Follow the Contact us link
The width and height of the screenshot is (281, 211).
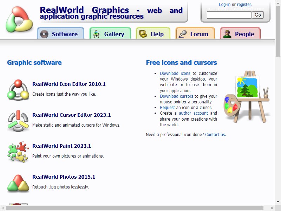[x=215, y=135]
